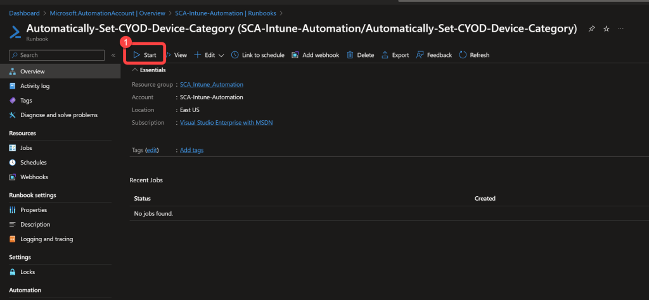Click the Link to schedule clock icon
Image resolution: width=649 pixels, height=300 pixels.
(x=235, y=55)
